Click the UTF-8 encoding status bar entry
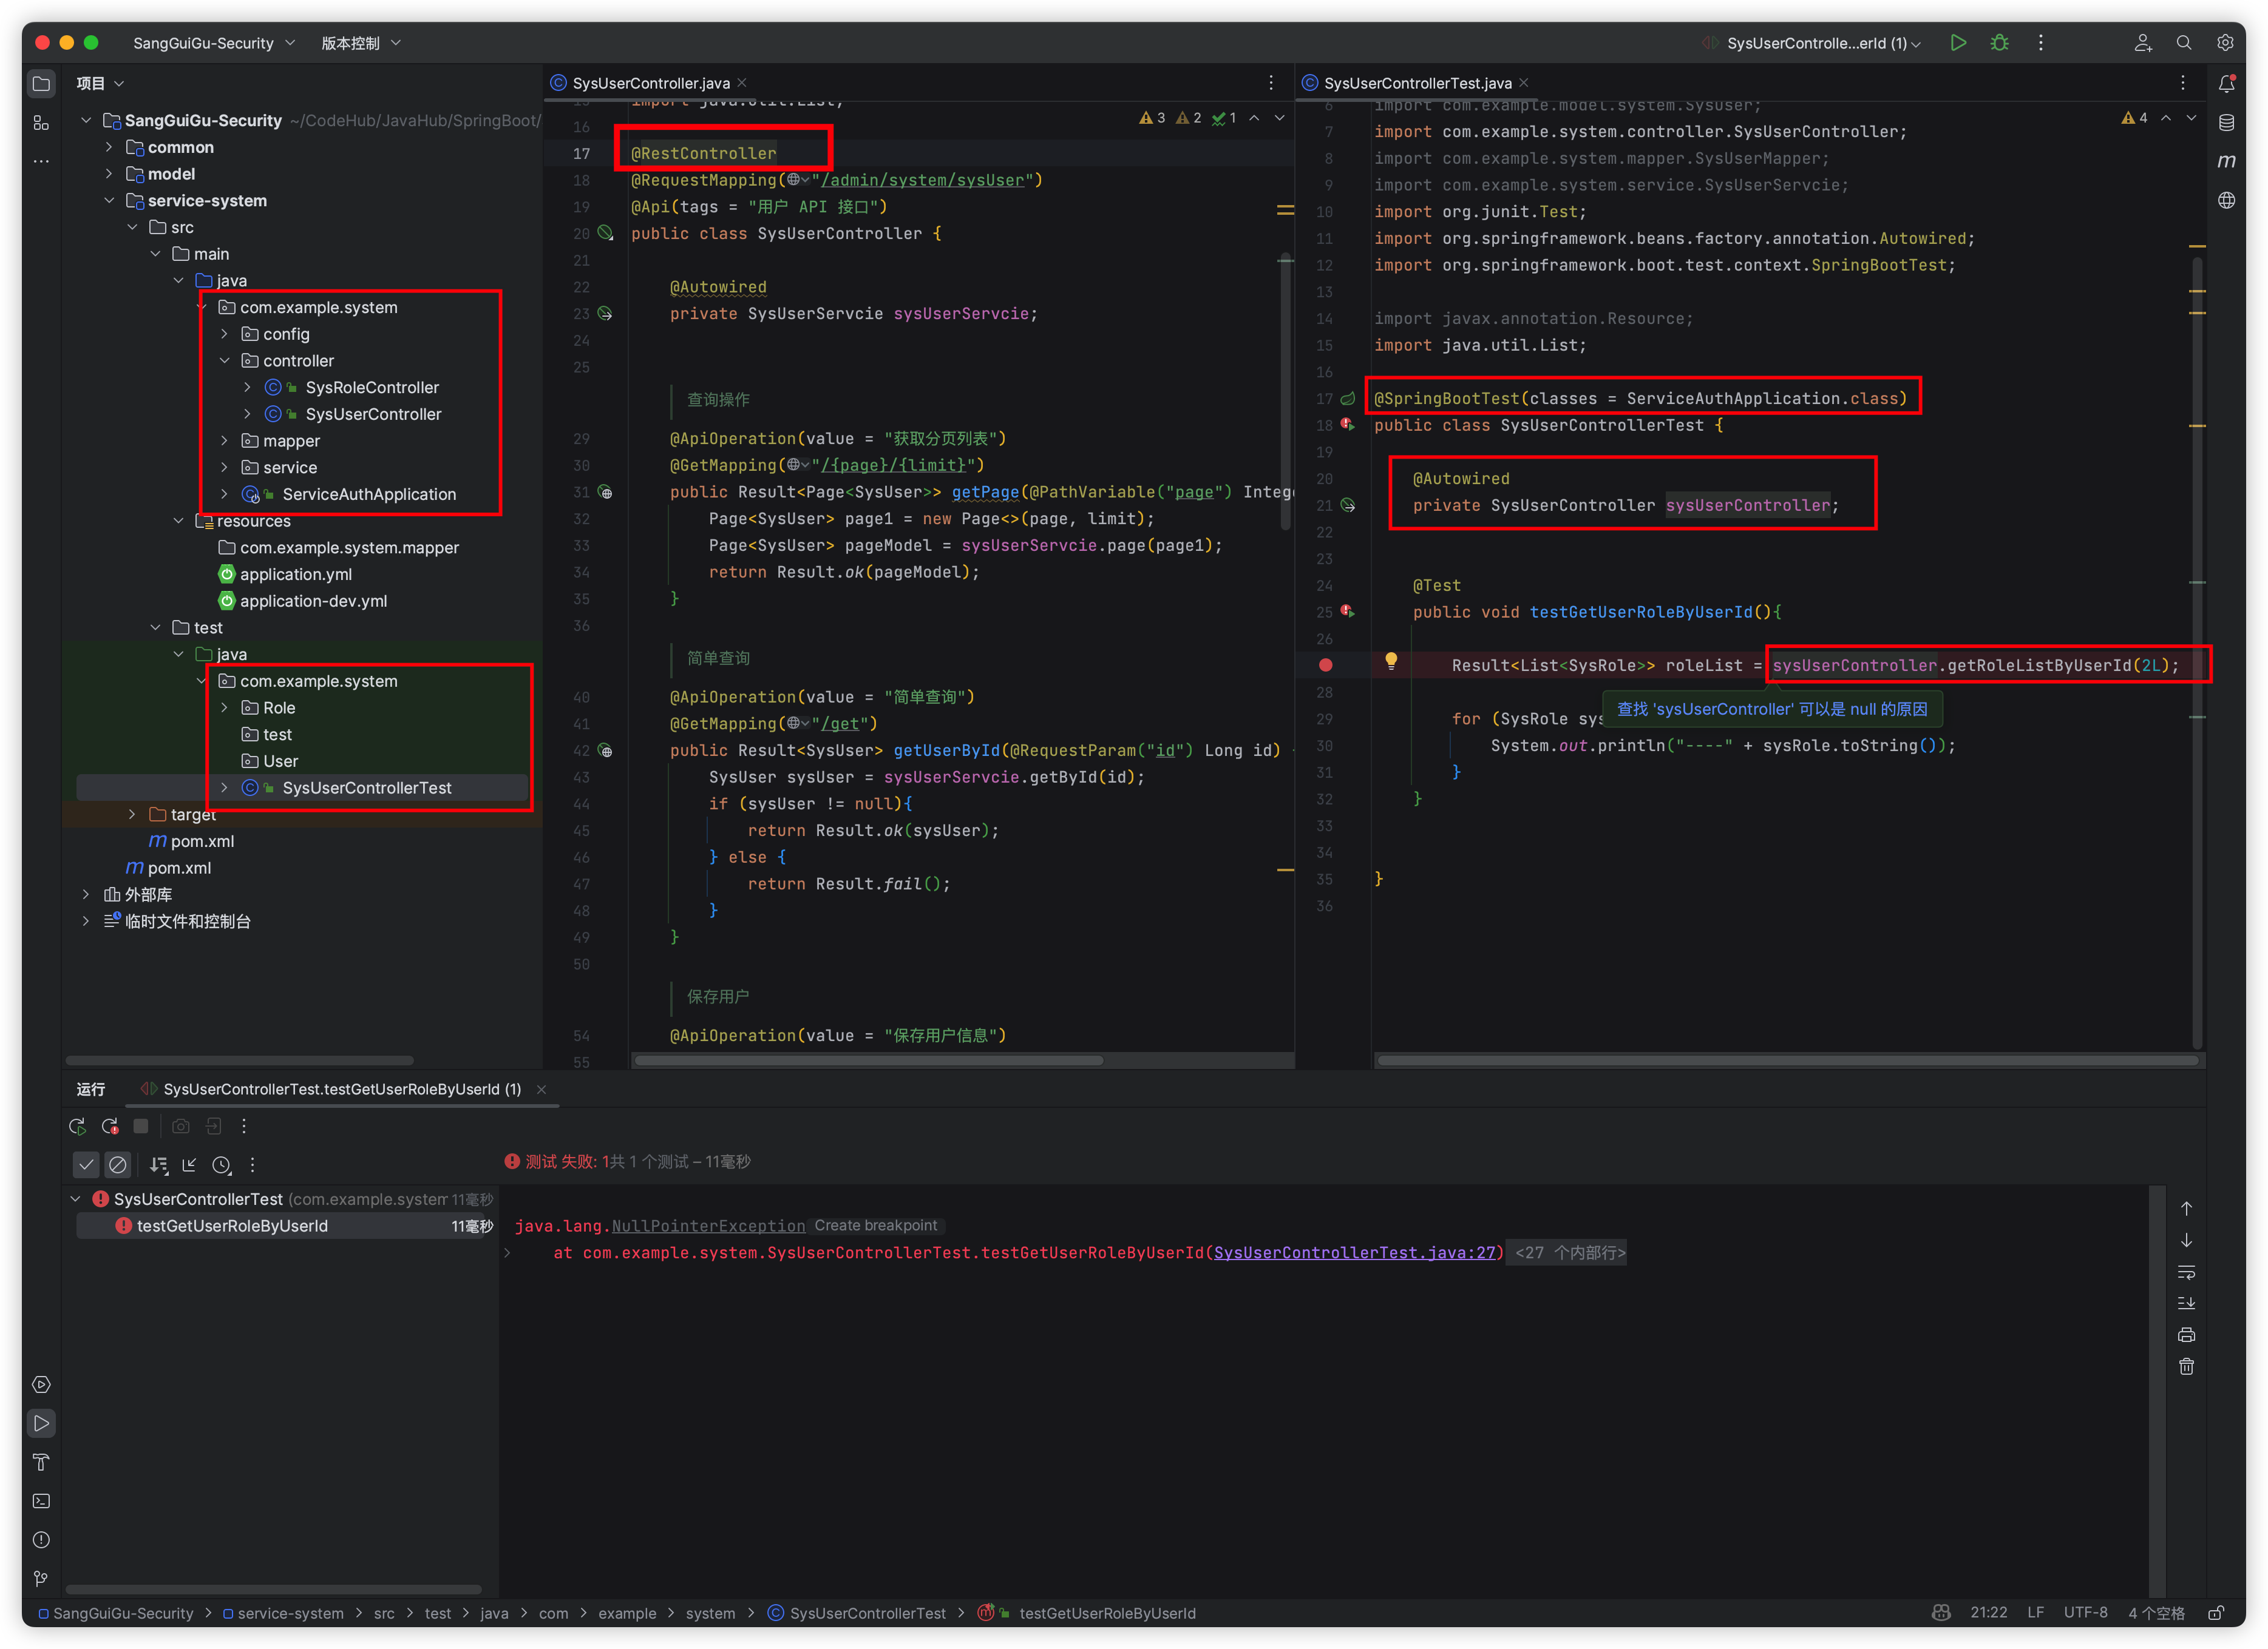 pyautogui.click(x=2085, y=1613)
